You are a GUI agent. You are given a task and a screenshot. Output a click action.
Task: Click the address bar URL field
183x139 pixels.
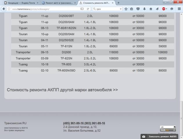click(x=46, y=9)
